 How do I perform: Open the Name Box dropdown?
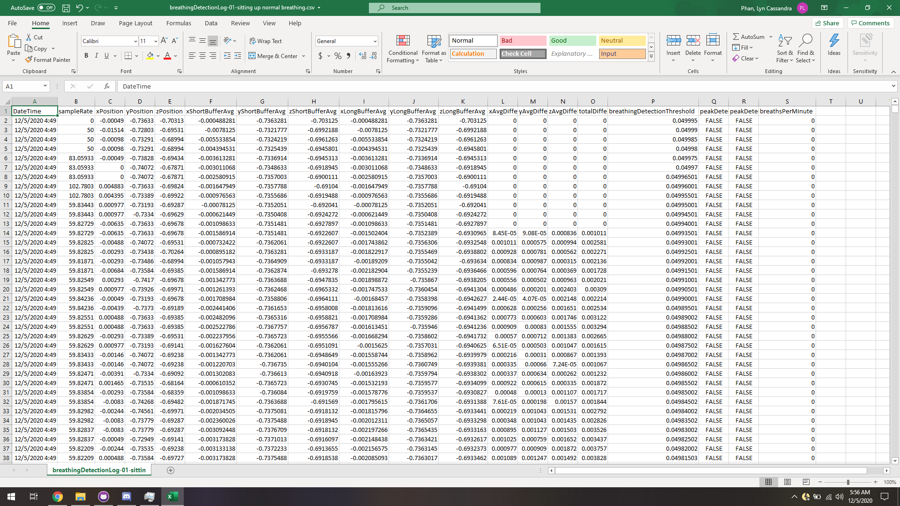[x=45, y=86]
